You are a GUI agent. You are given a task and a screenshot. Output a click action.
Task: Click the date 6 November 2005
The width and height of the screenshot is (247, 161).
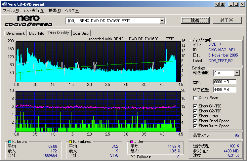223,55
